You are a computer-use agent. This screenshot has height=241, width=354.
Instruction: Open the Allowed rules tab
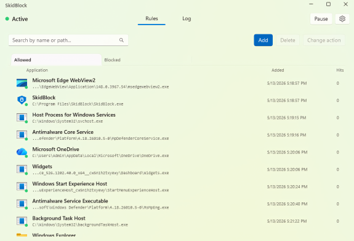tap(57, 60)
